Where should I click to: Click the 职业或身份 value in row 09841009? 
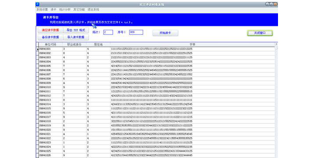point(74,83)
